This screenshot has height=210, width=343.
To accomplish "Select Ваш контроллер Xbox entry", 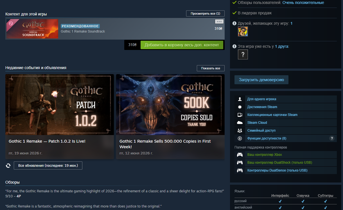I will [x=265, y=155].
